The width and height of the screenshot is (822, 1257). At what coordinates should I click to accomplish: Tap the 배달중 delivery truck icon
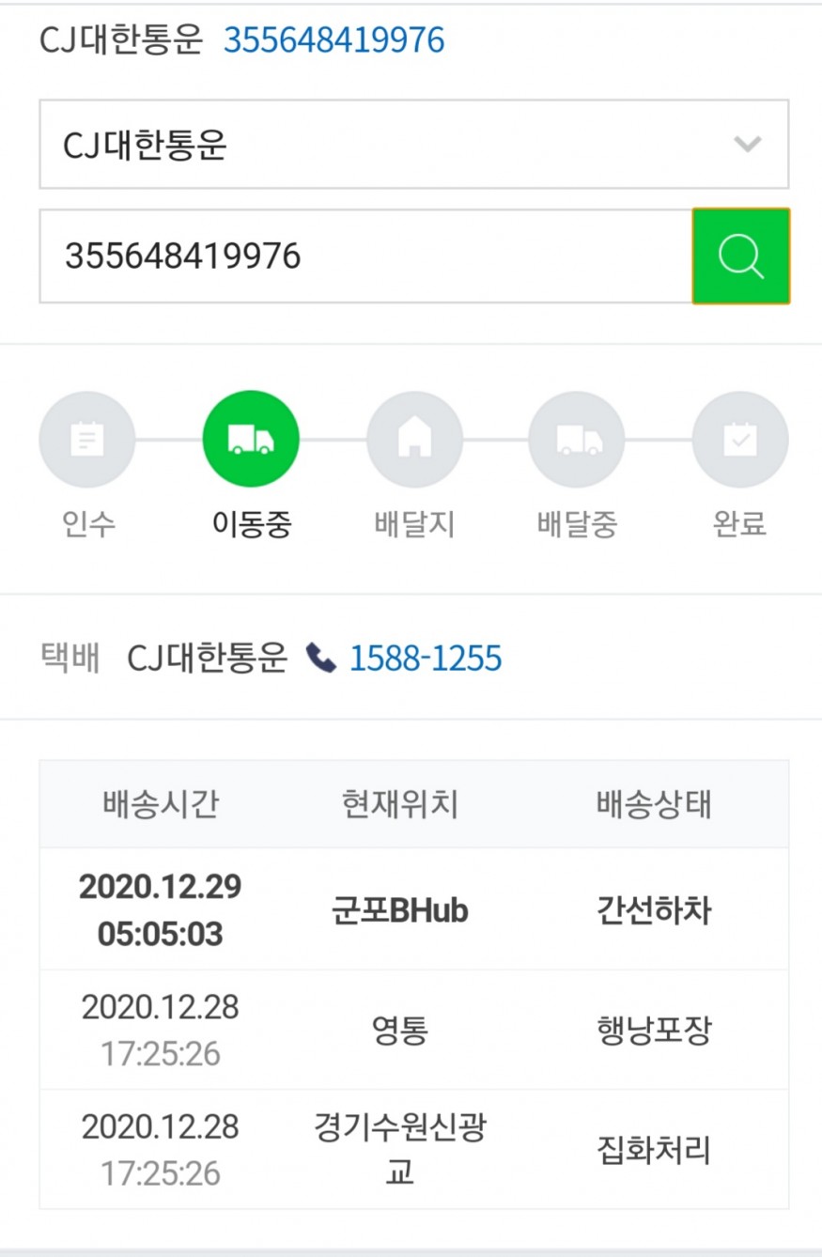tap(577, 440)
